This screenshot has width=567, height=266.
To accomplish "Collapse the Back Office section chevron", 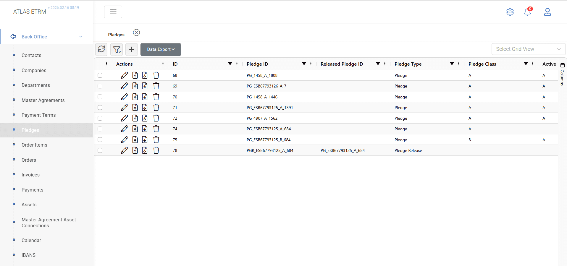I will 80,37.
